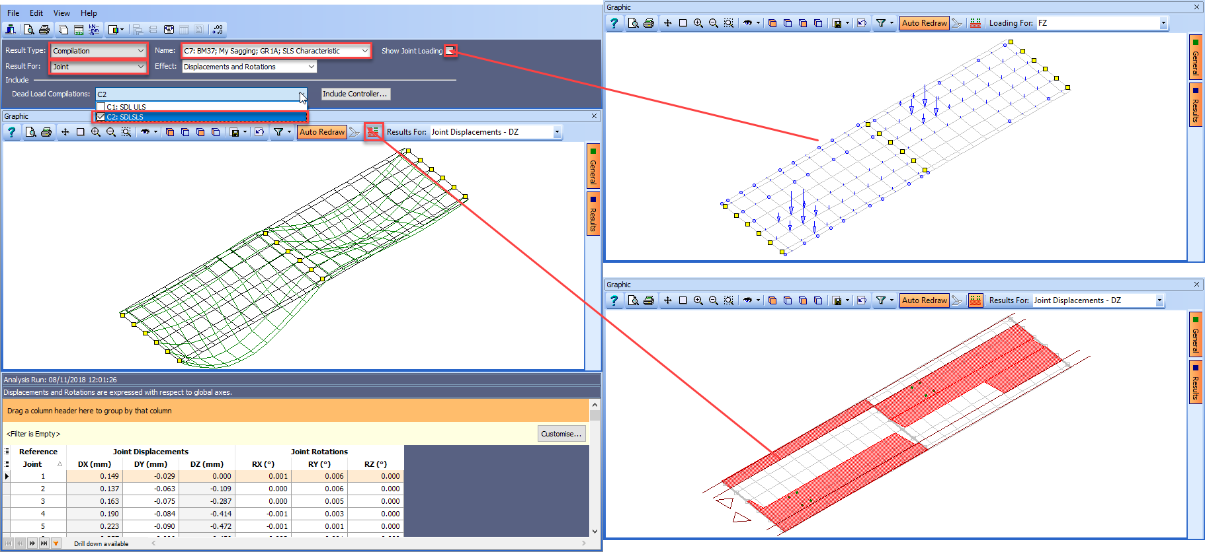Toggle the results display icon in the Loading For toolbar
Screen dimensions: 1205x552
(x=976, y=23)
